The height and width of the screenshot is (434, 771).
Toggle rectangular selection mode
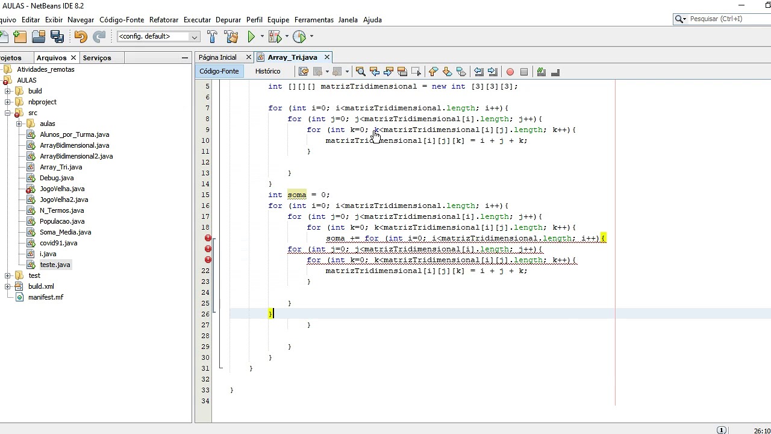416,72
